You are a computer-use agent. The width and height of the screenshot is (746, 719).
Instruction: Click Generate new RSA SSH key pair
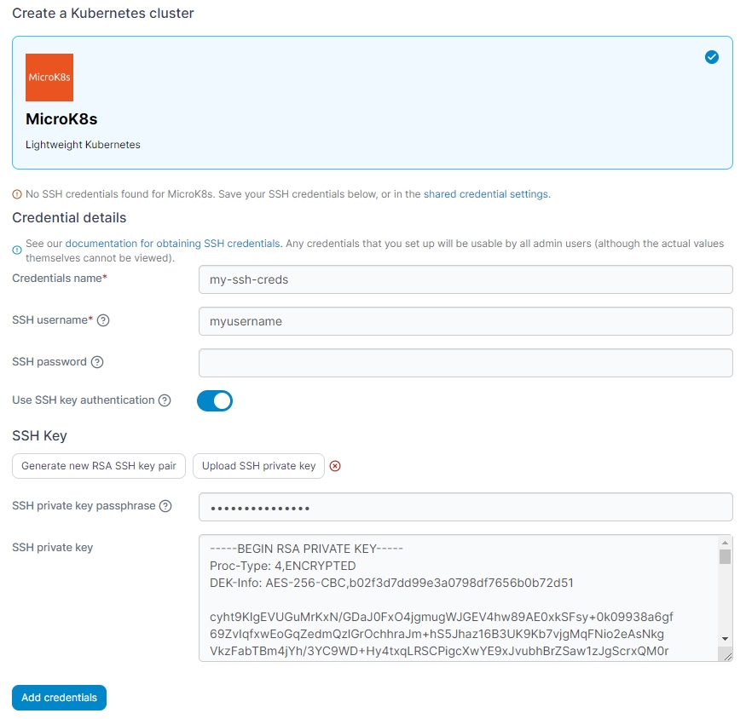tap(99, 466)
